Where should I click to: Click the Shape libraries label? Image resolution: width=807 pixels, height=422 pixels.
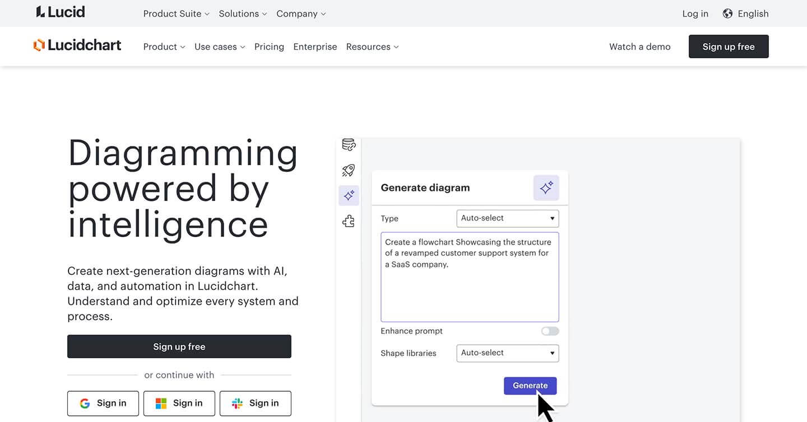(x=408, y=353)
